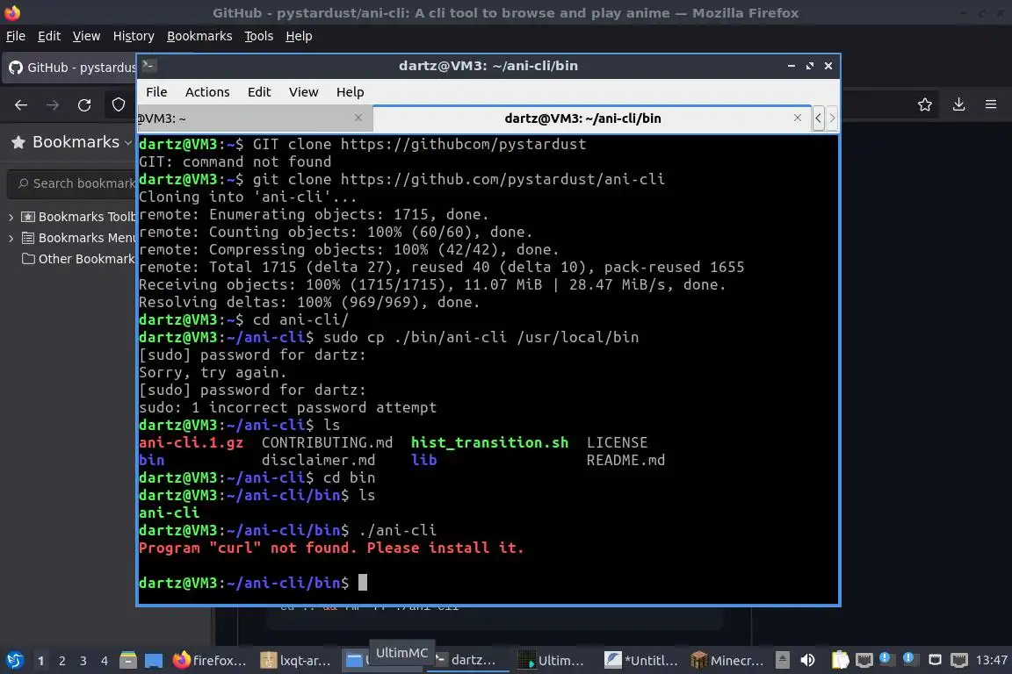
Task: Close the @VM3: ~ terminal tab
Action: point(358,118)
